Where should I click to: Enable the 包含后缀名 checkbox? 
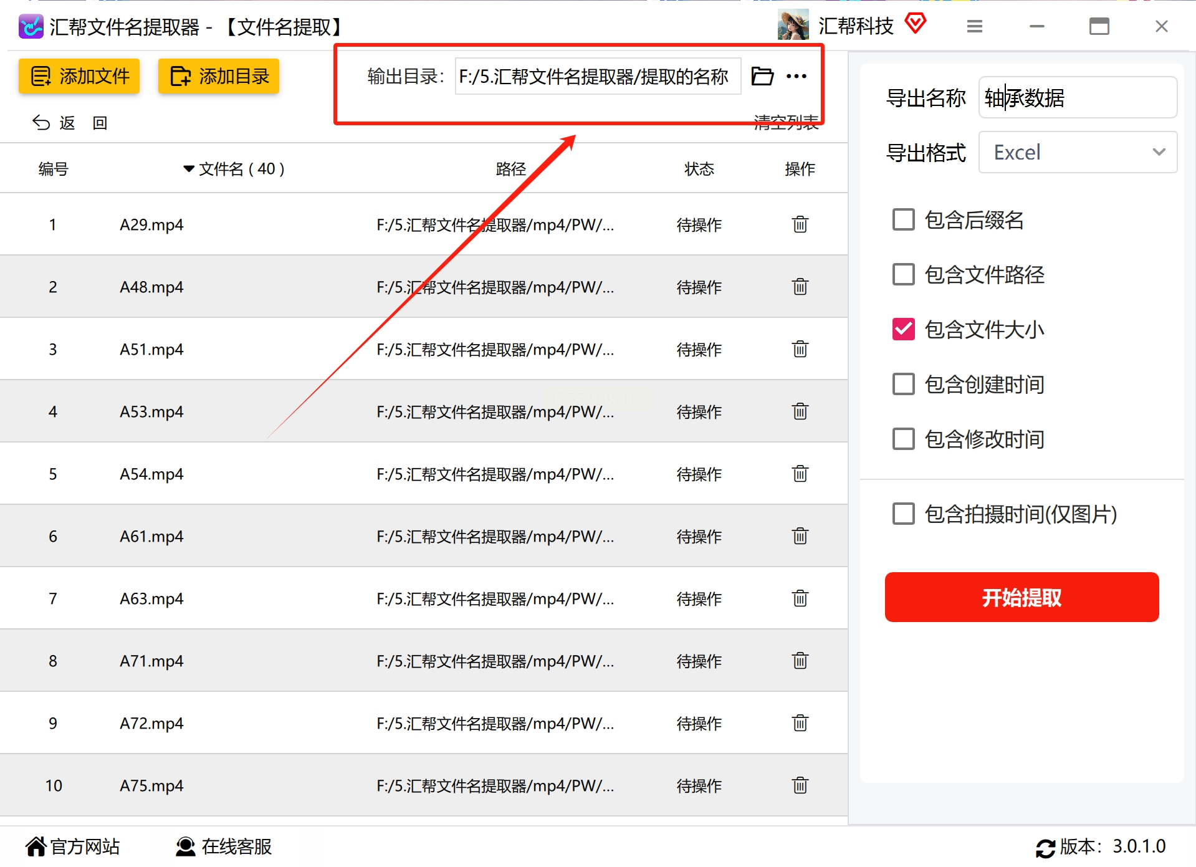[903, 219]
